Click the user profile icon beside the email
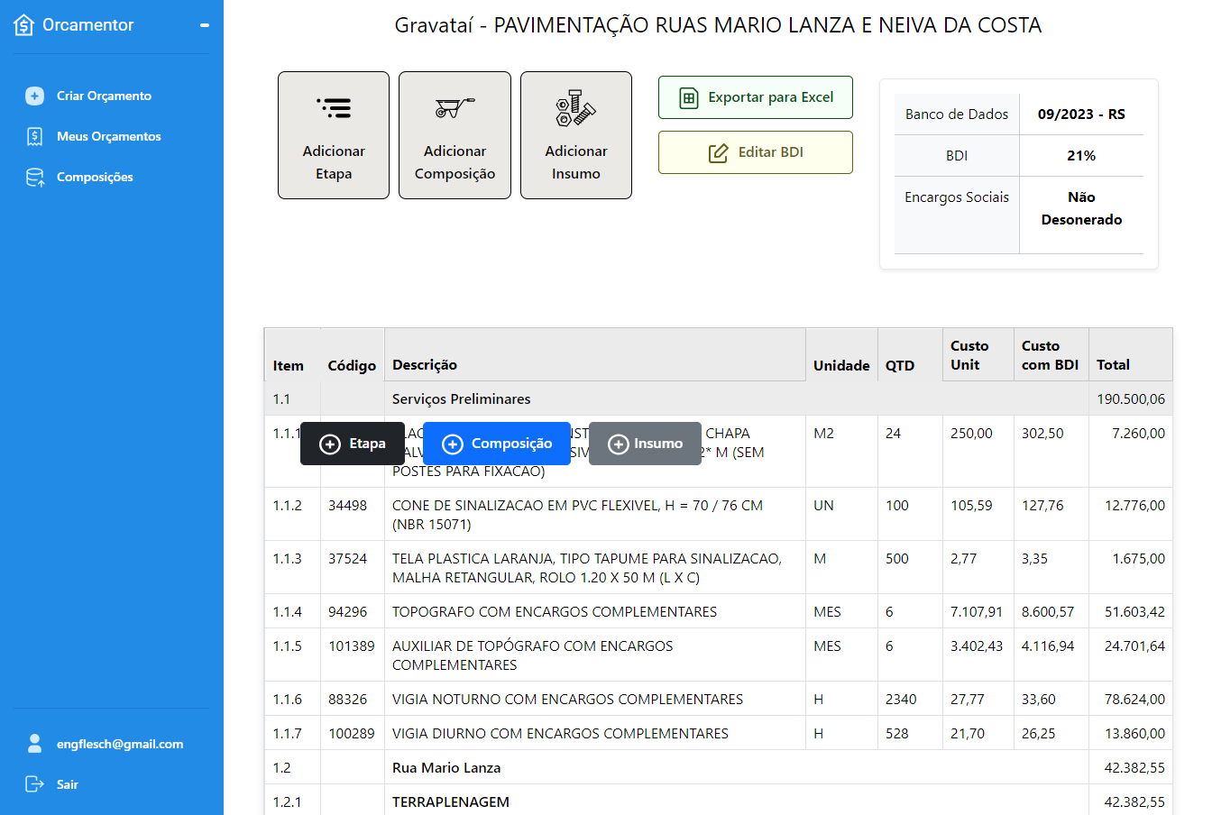Viewport: 1212px width, 815px height. coord(34,743)
